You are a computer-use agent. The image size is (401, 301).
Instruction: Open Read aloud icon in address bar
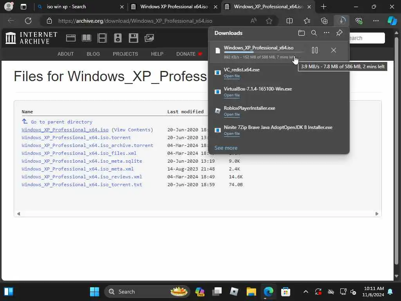253,21
